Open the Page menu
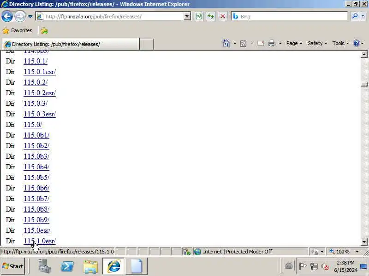The image size is (369, 276). point(294,43)
